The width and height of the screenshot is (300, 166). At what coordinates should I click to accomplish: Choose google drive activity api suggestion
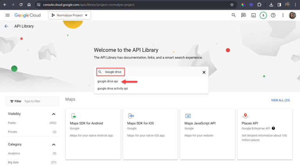coord(112,88)
